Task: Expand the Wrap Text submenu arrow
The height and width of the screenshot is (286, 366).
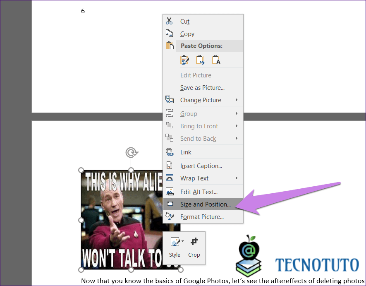Action: tap(237, 178)
